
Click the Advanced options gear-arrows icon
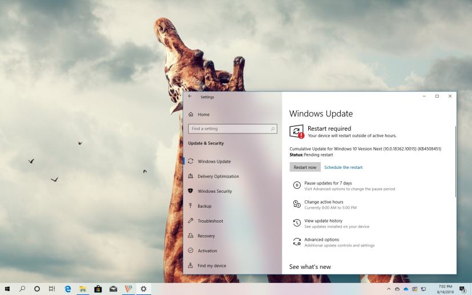click(297, 242)
